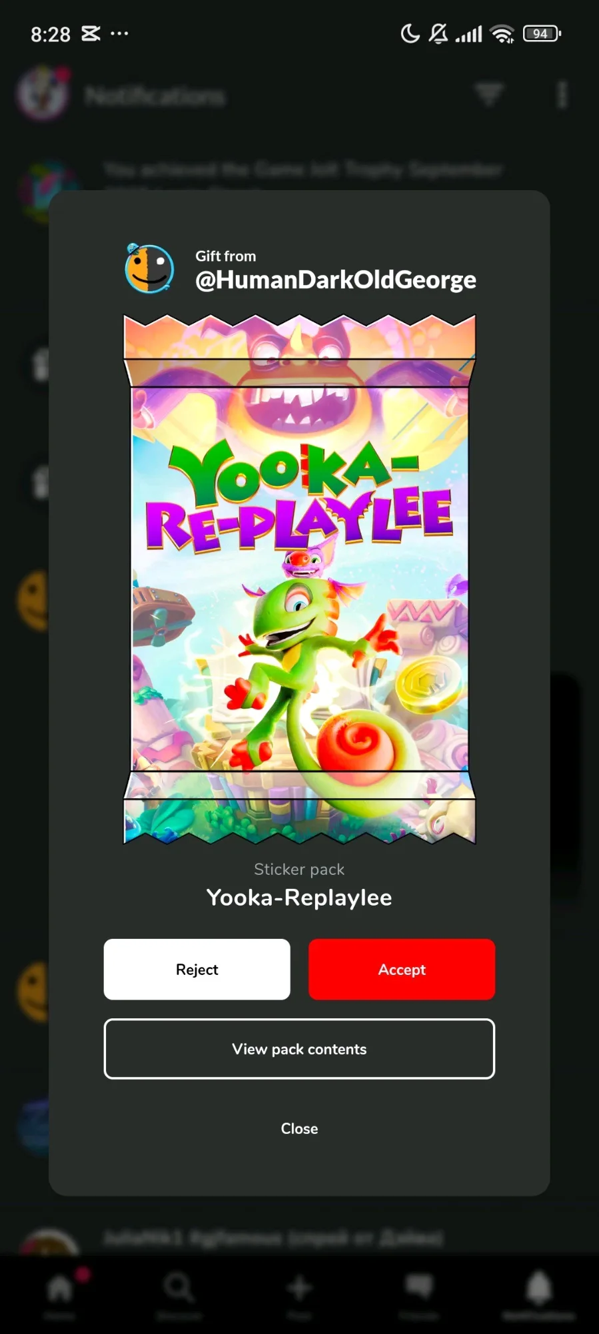Reject the sticker pack gift

tap(197, 969)
